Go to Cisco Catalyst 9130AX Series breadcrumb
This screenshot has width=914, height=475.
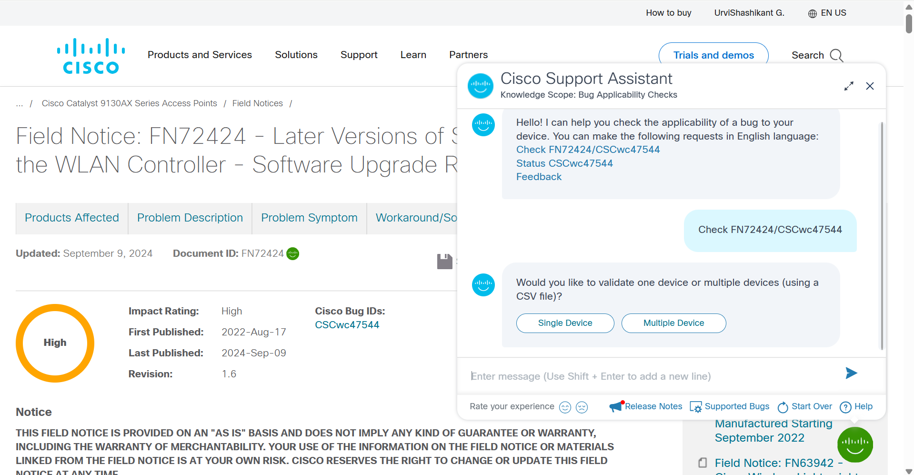129,103
